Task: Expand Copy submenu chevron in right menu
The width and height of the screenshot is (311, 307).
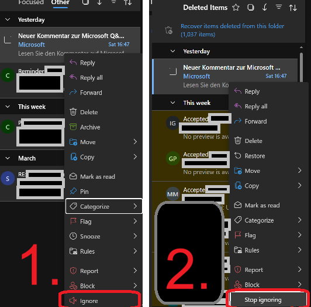Action: pos(300,185)
